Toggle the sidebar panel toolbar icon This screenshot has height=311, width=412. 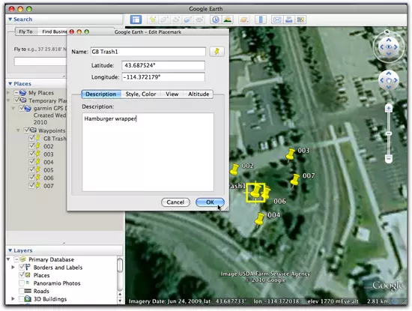[x=136, y=19]
